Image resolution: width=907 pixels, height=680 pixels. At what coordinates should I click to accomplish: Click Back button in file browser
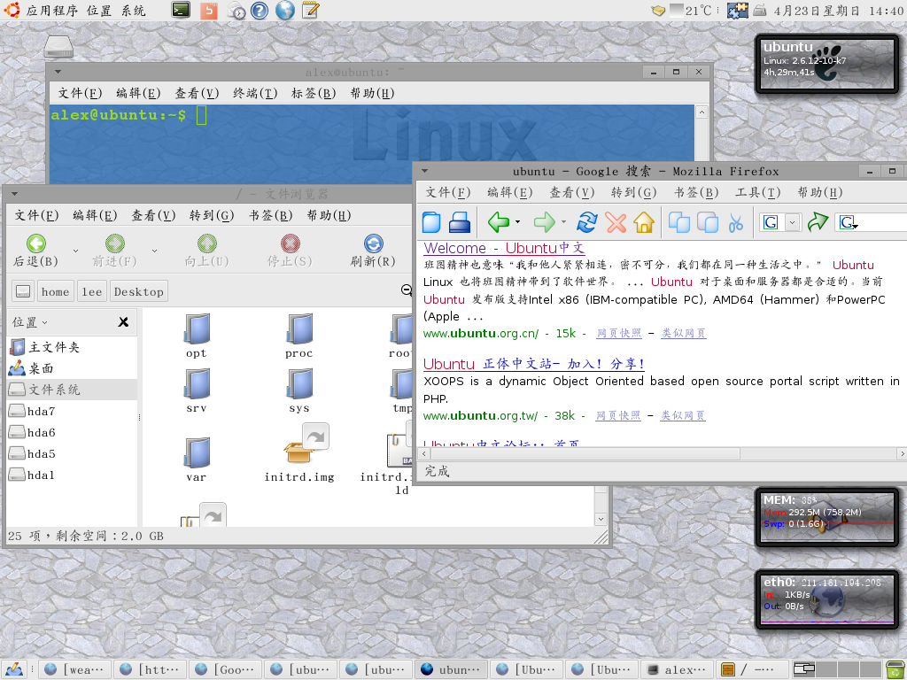[x=35, y=251]
